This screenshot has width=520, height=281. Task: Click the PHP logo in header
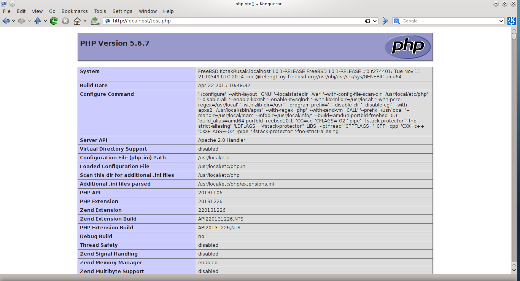[407, 47]
